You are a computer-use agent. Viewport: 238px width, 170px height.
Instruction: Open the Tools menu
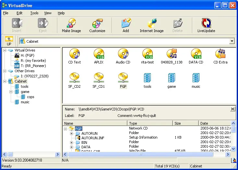pyautogui.click(x=34, y=13)
